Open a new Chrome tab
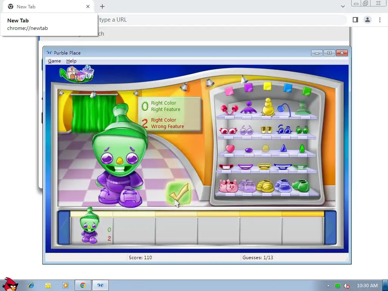Screen dimensions: 388x291 102,6
